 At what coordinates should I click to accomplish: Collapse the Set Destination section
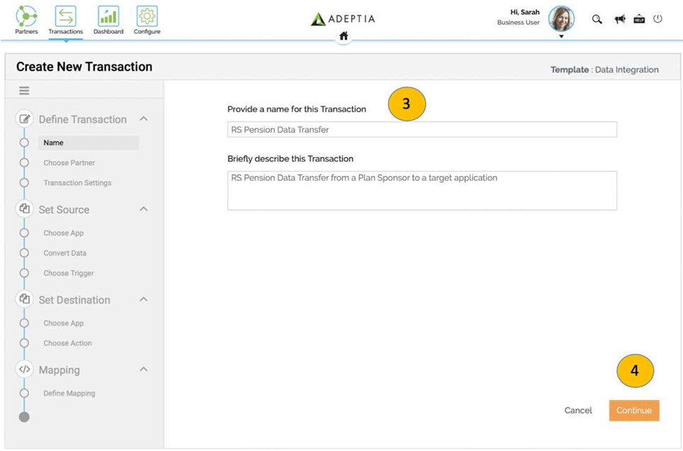144,300
